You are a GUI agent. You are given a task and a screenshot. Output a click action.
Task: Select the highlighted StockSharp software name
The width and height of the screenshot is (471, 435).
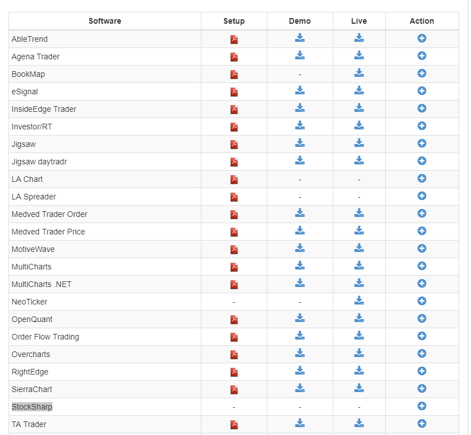coord(32,407)
